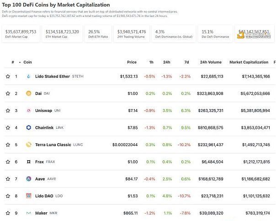This screenshot has height=221, width=276.
Task: Click the MKR ticker symbol
Action: point(53,213)
